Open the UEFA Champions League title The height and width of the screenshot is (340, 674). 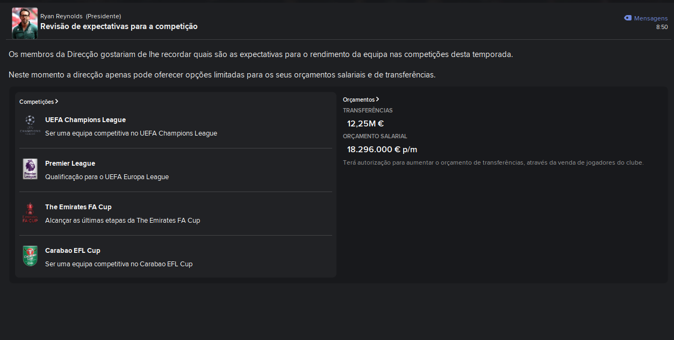click(x=85, y=120)
